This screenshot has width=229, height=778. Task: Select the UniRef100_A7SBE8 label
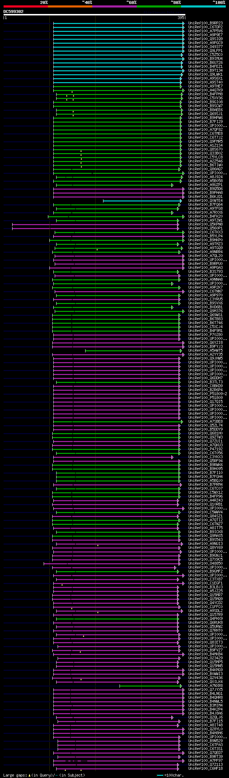click(205, 421)
